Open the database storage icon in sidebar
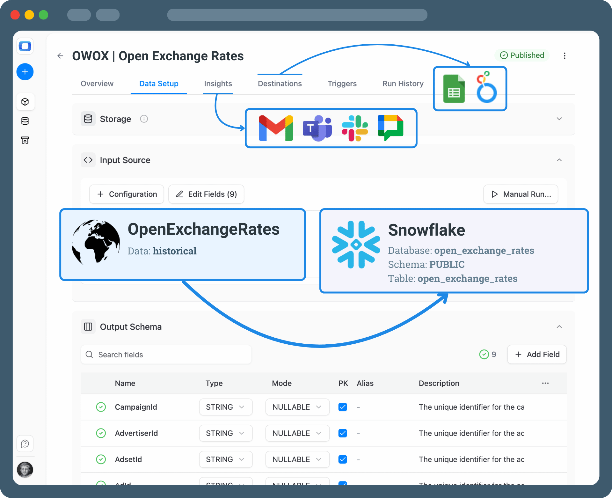 [x=25, y=121]
